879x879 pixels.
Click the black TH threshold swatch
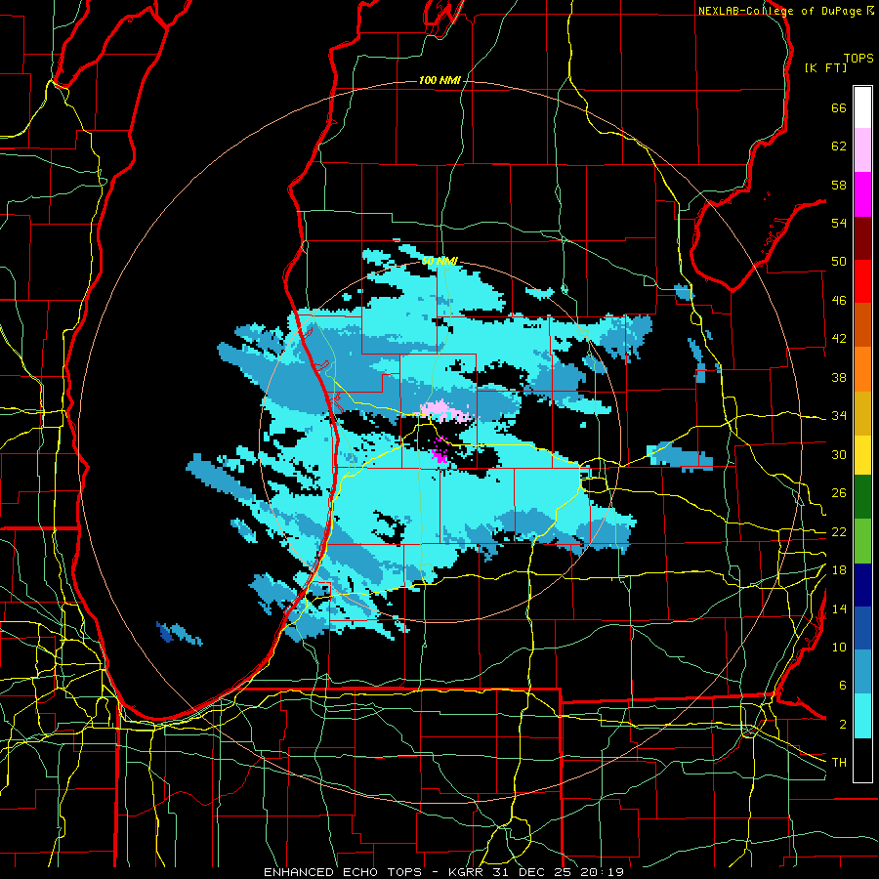[862, 760]
